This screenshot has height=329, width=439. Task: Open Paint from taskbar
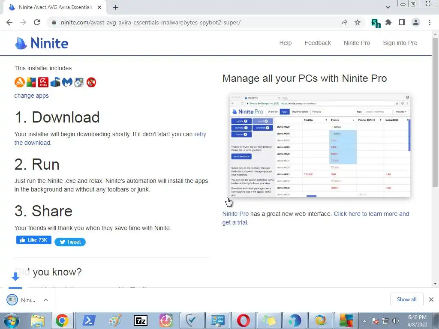click(115, 320)
